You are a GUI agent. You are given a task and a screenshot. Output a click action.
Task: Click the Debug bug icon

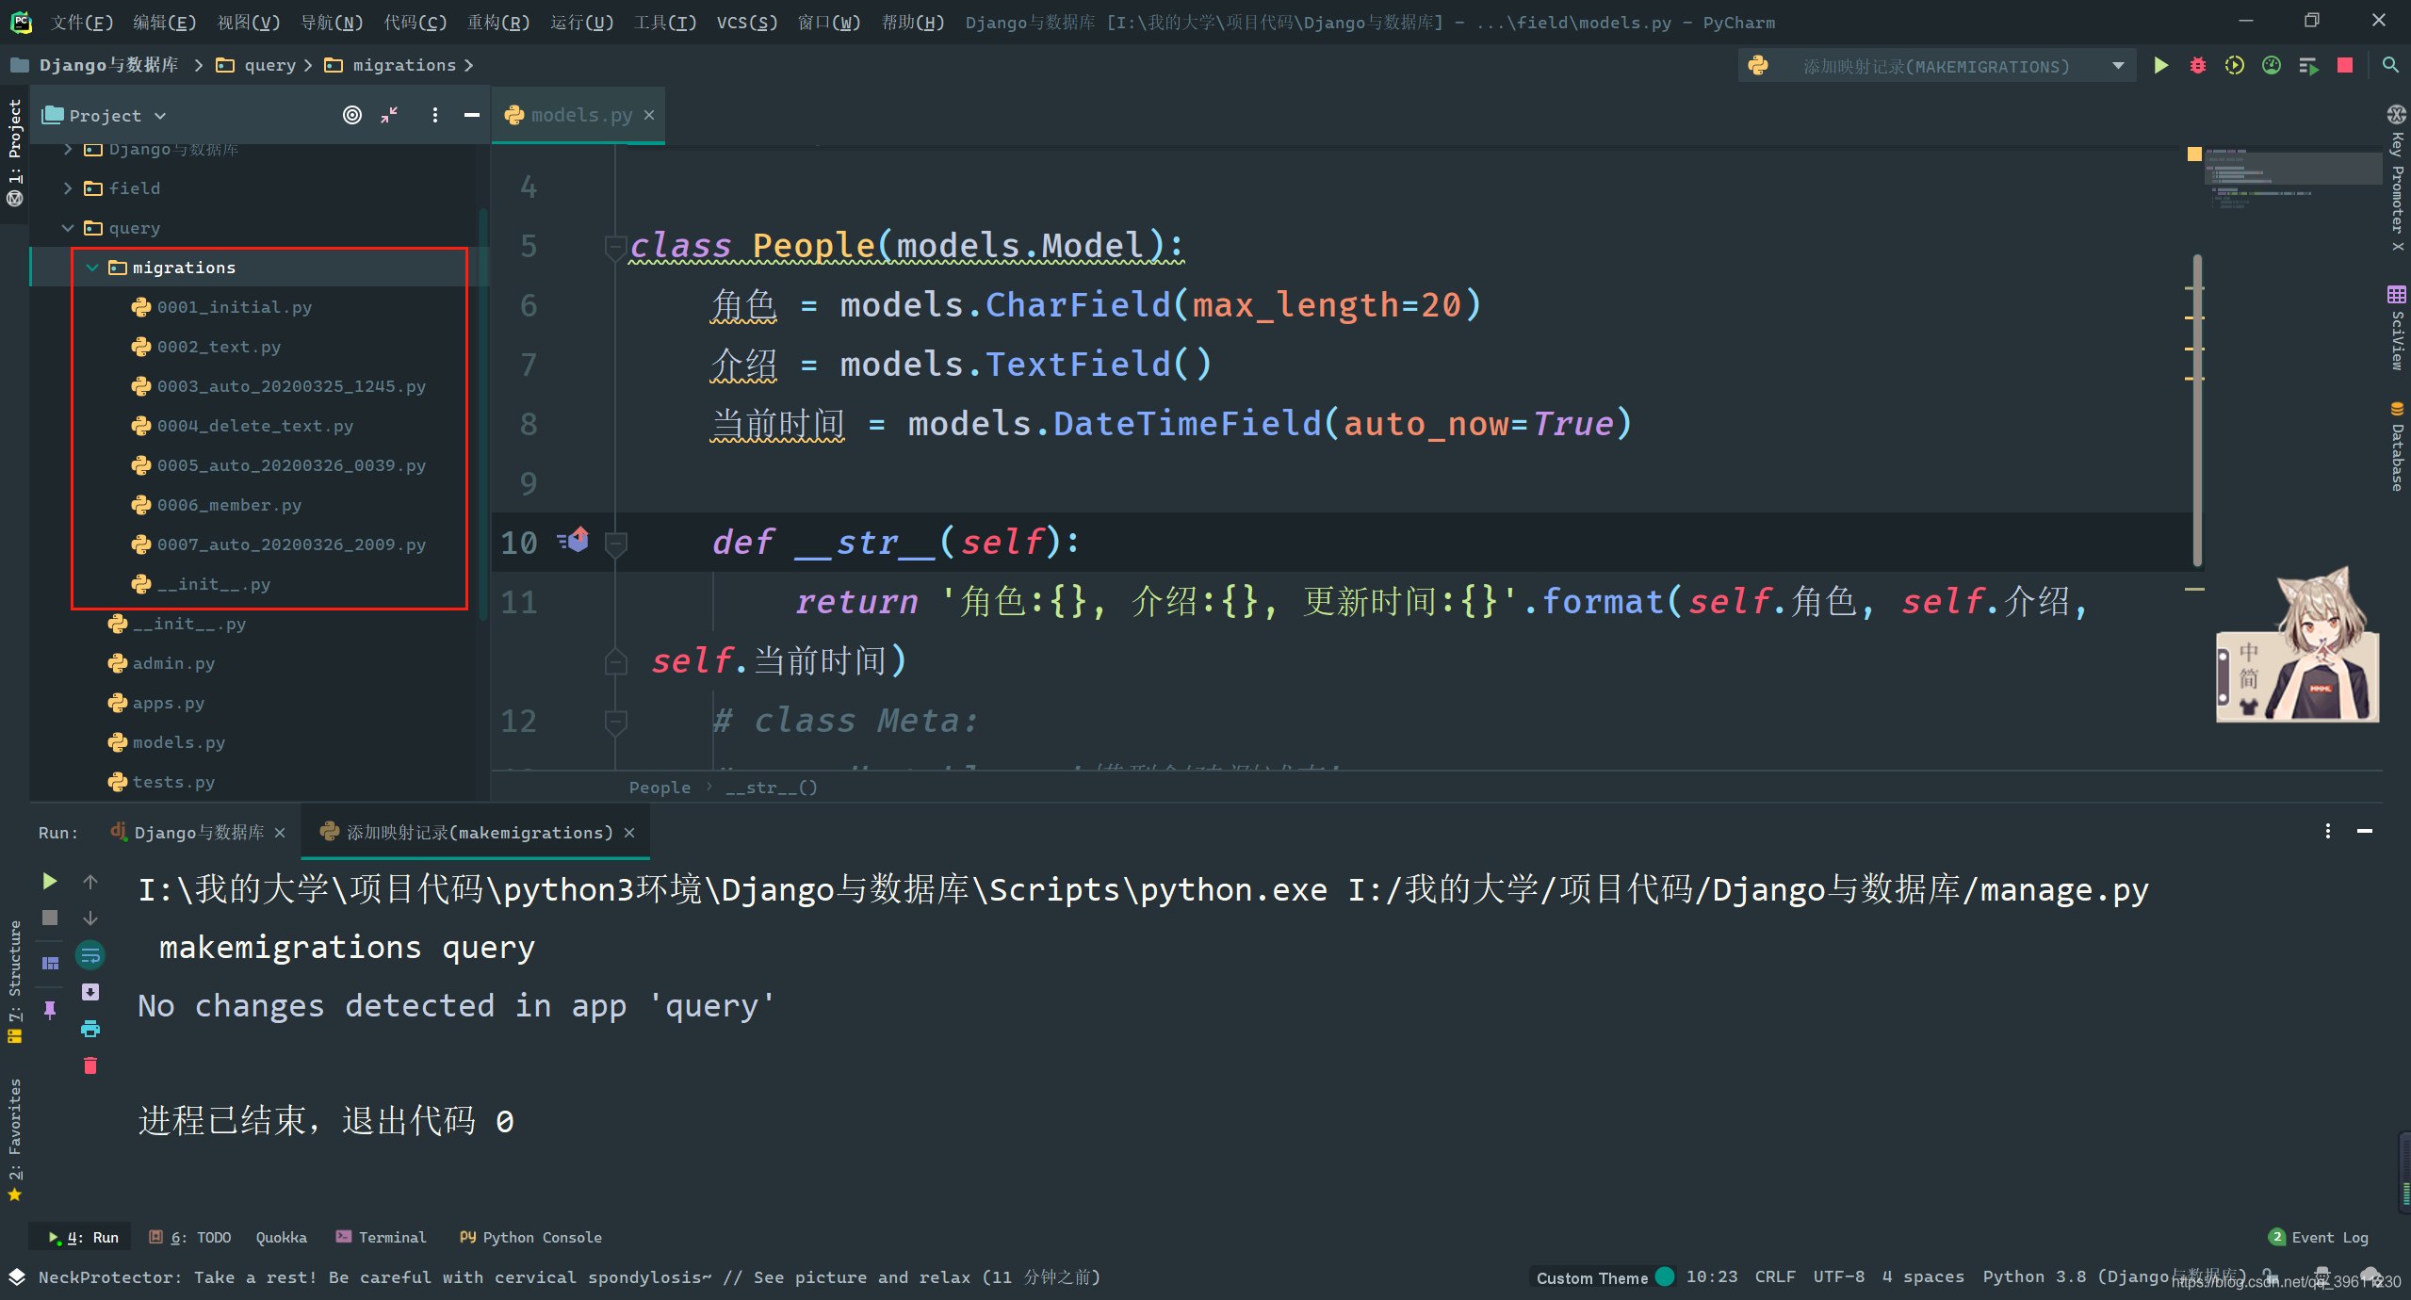[x=2197, y=66]
